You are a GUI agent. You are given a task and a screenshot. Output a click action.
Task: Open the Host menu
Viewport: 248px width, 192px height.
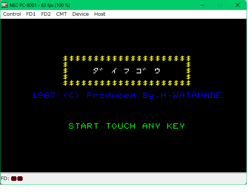coord(100,14)
